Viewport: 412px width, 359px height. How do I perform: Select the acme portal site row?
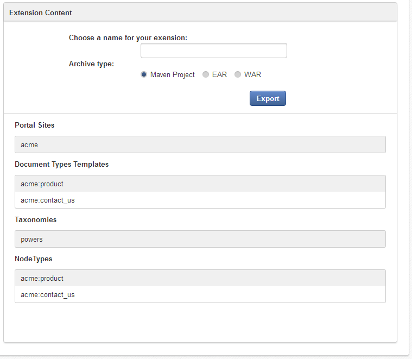200,144
